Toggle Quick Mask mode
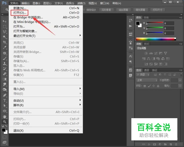 point(5,137)
